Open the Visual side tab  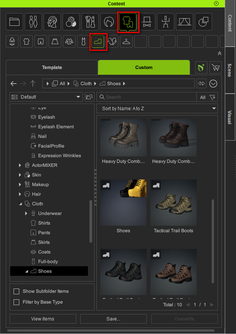pyautogui.click(x=230, y=117)
